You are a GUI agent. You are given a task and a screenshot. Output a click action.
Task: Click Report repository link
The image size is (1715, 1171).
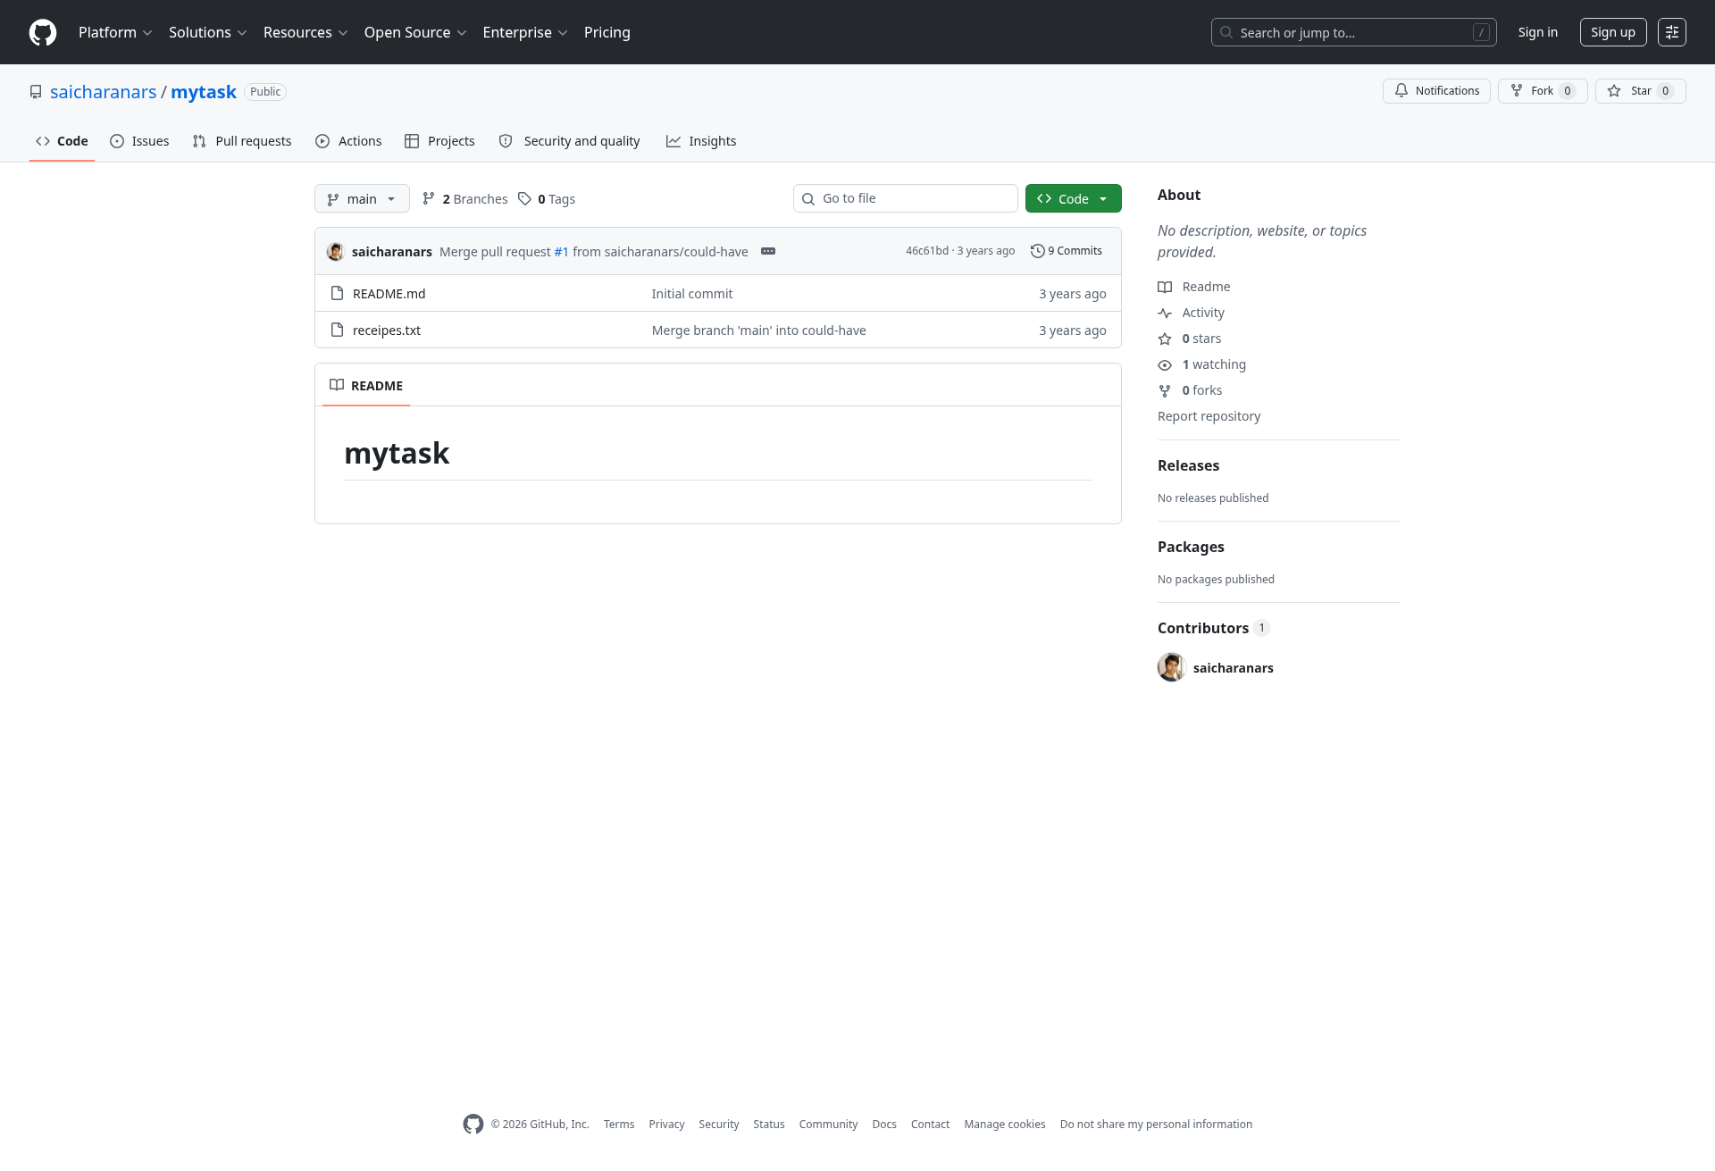coord(1209,416)
